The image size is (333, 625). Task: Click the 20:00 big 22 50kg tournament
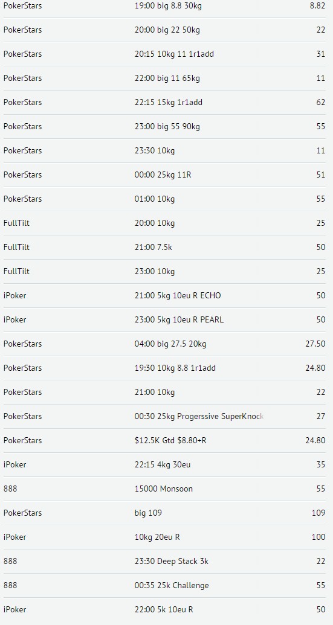pos(164,30)
